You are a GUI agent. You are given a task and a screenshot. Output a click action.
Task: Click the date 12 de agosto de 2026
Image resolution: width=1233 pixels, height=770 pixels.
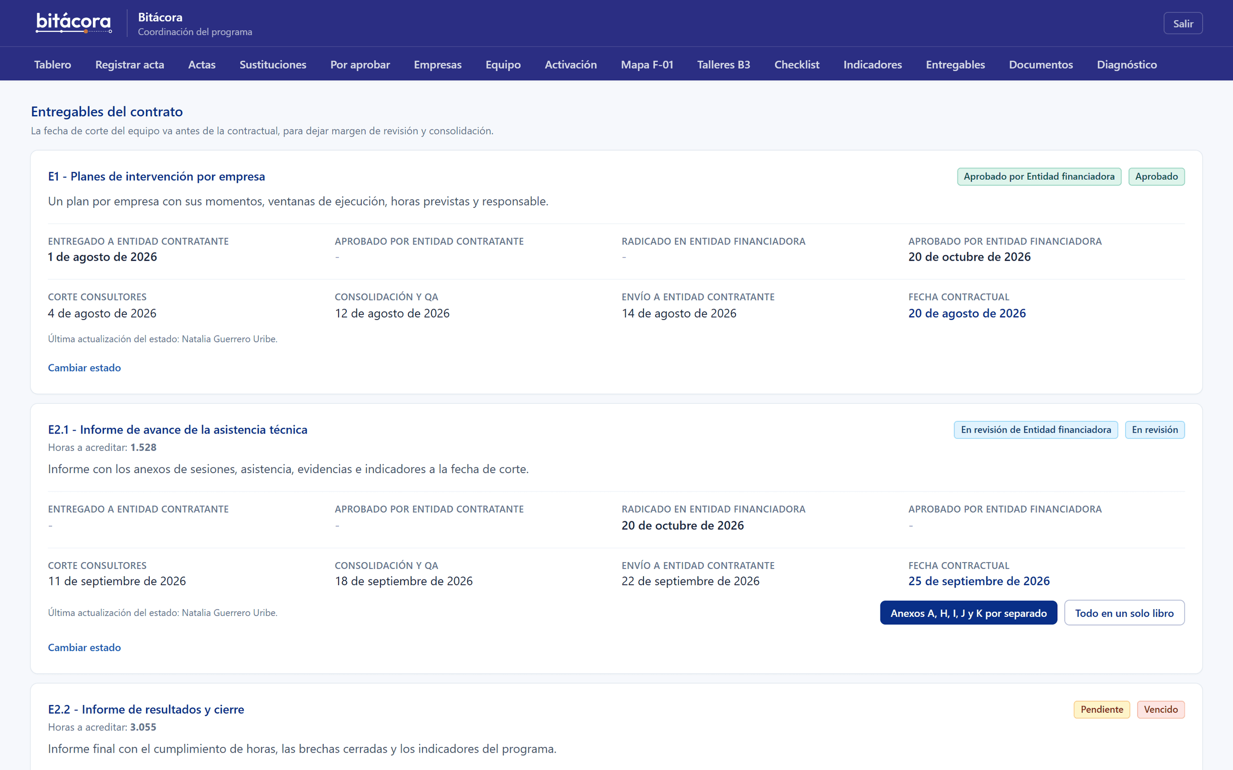click(392, 313)
